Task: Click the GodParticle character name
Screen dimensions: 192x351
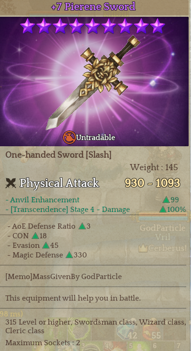Action: click(162, 228)
